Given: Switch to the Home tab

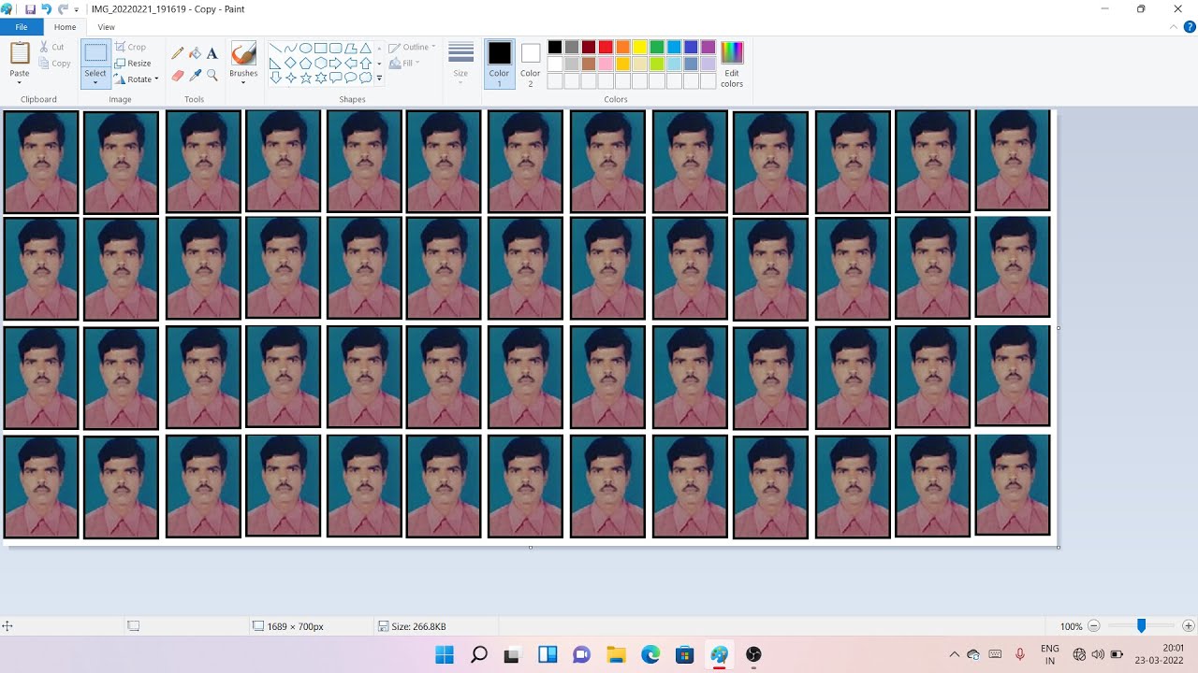Looking at the screenshot, I should (65, 27).
